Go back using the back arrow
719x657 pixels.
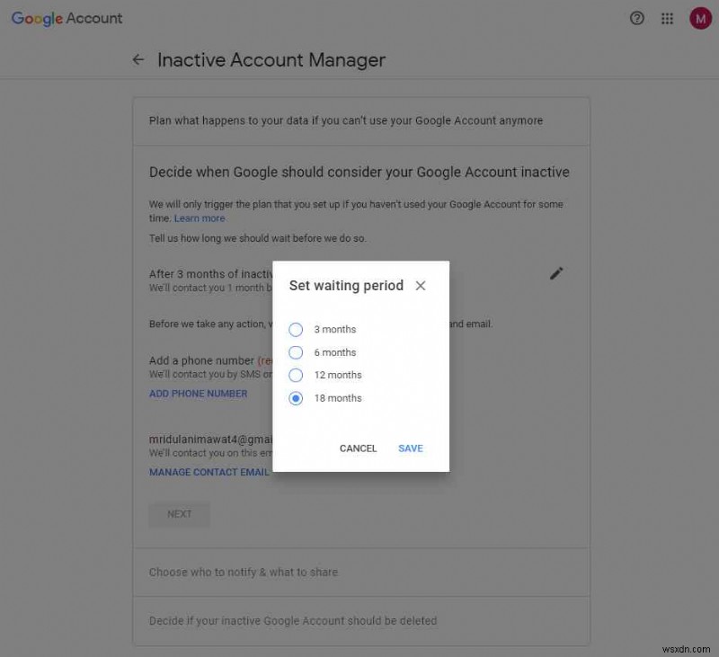coord(138,59)
